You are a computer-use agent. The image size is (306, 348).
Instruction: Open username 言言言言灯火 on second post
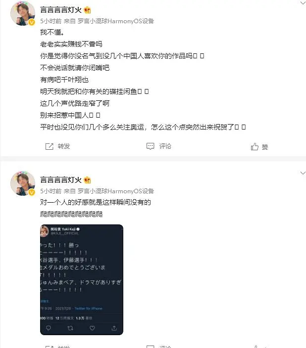coord(61,180)
